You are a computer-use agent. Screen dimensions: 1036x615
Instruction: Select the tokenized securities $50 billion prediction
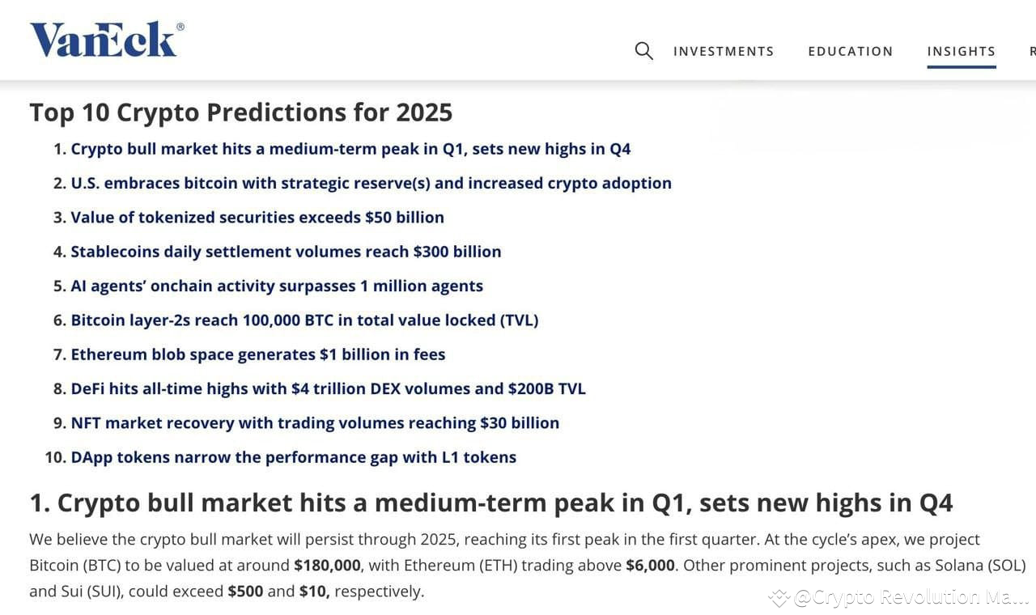(x=257, y=217)
